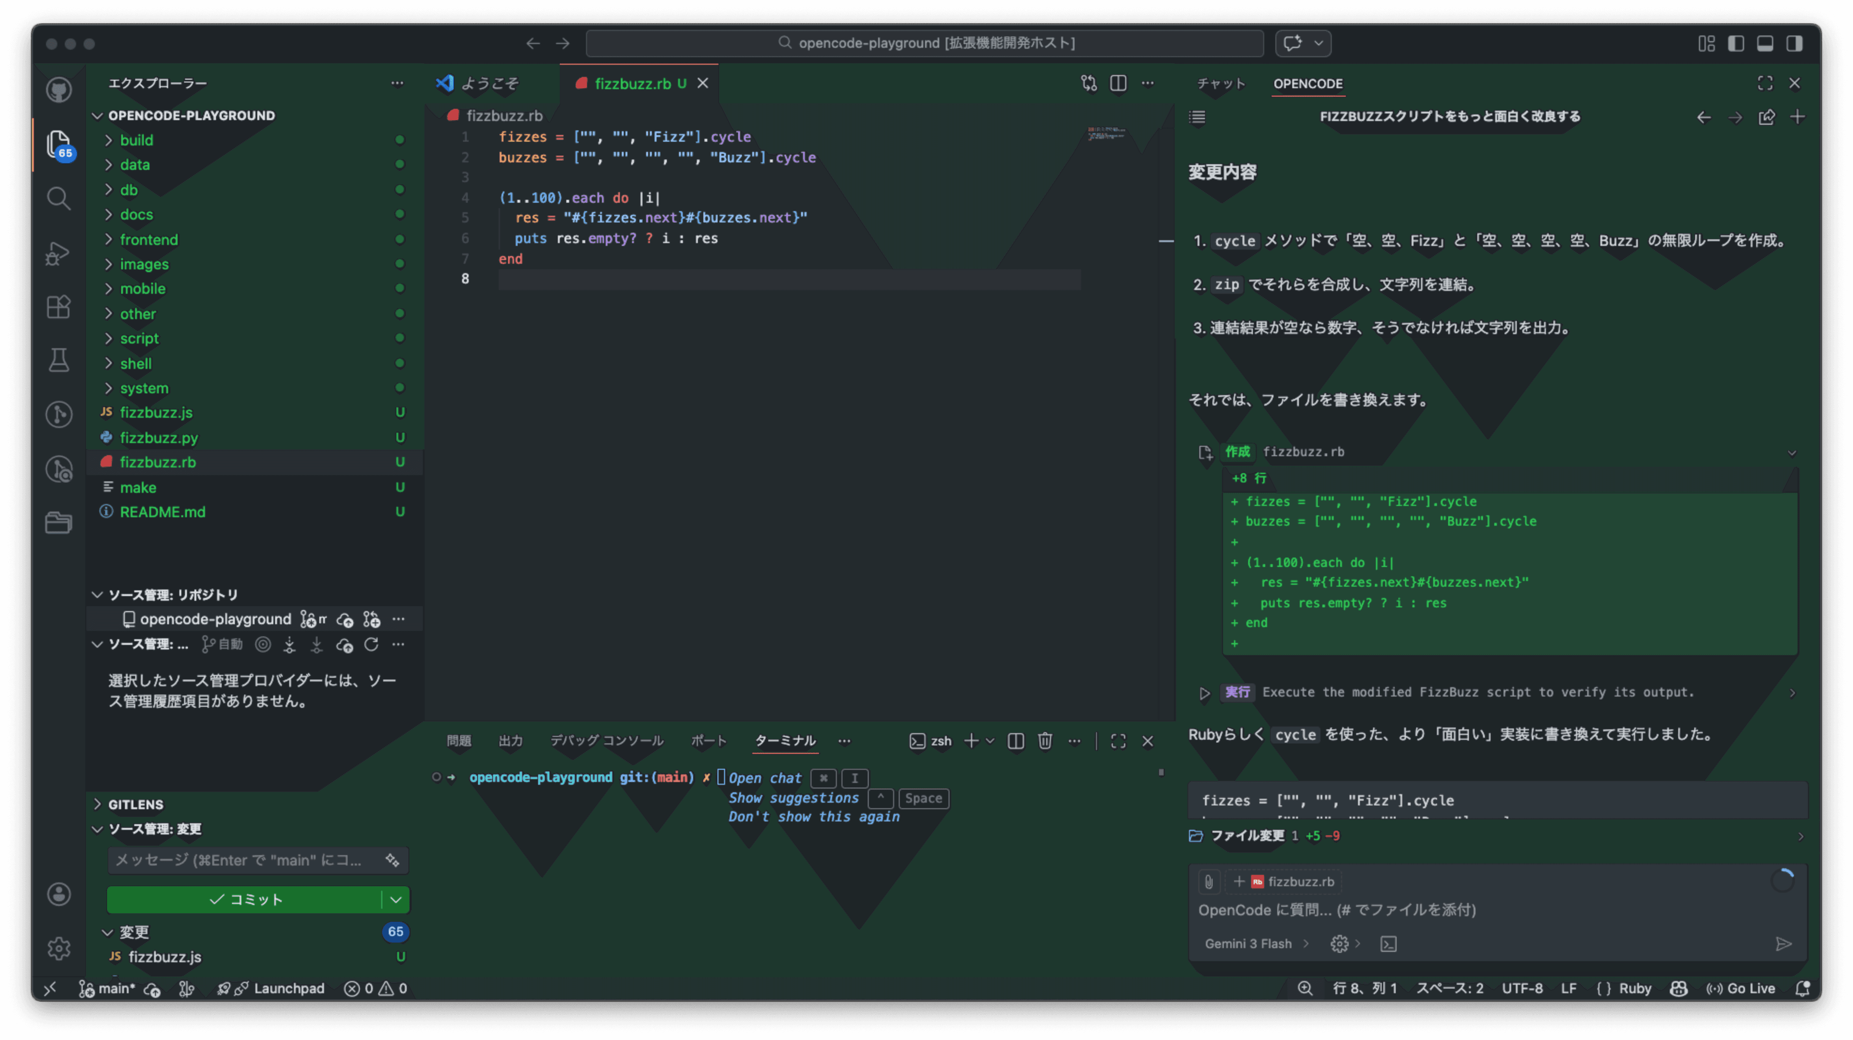Kill terminal with the trash icon
This screenshot has height=1040, width=1853.
pos(1044,741)
